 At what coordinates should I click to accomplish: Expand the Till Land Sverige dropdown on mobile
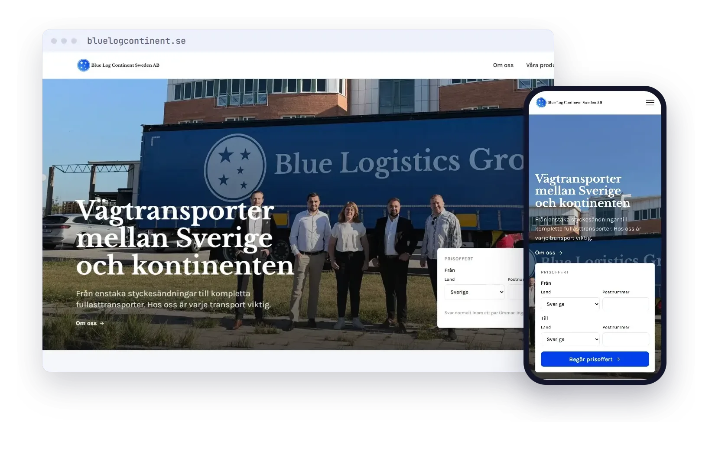coord(570,339)
